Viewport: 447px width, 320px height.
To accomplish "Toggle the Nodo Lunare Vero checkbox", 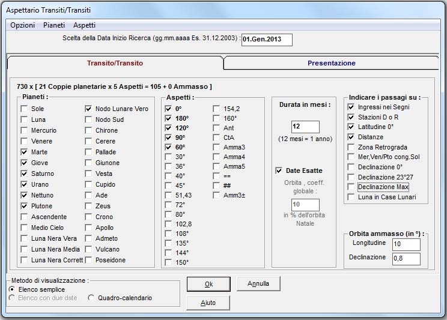I will 89,109.
